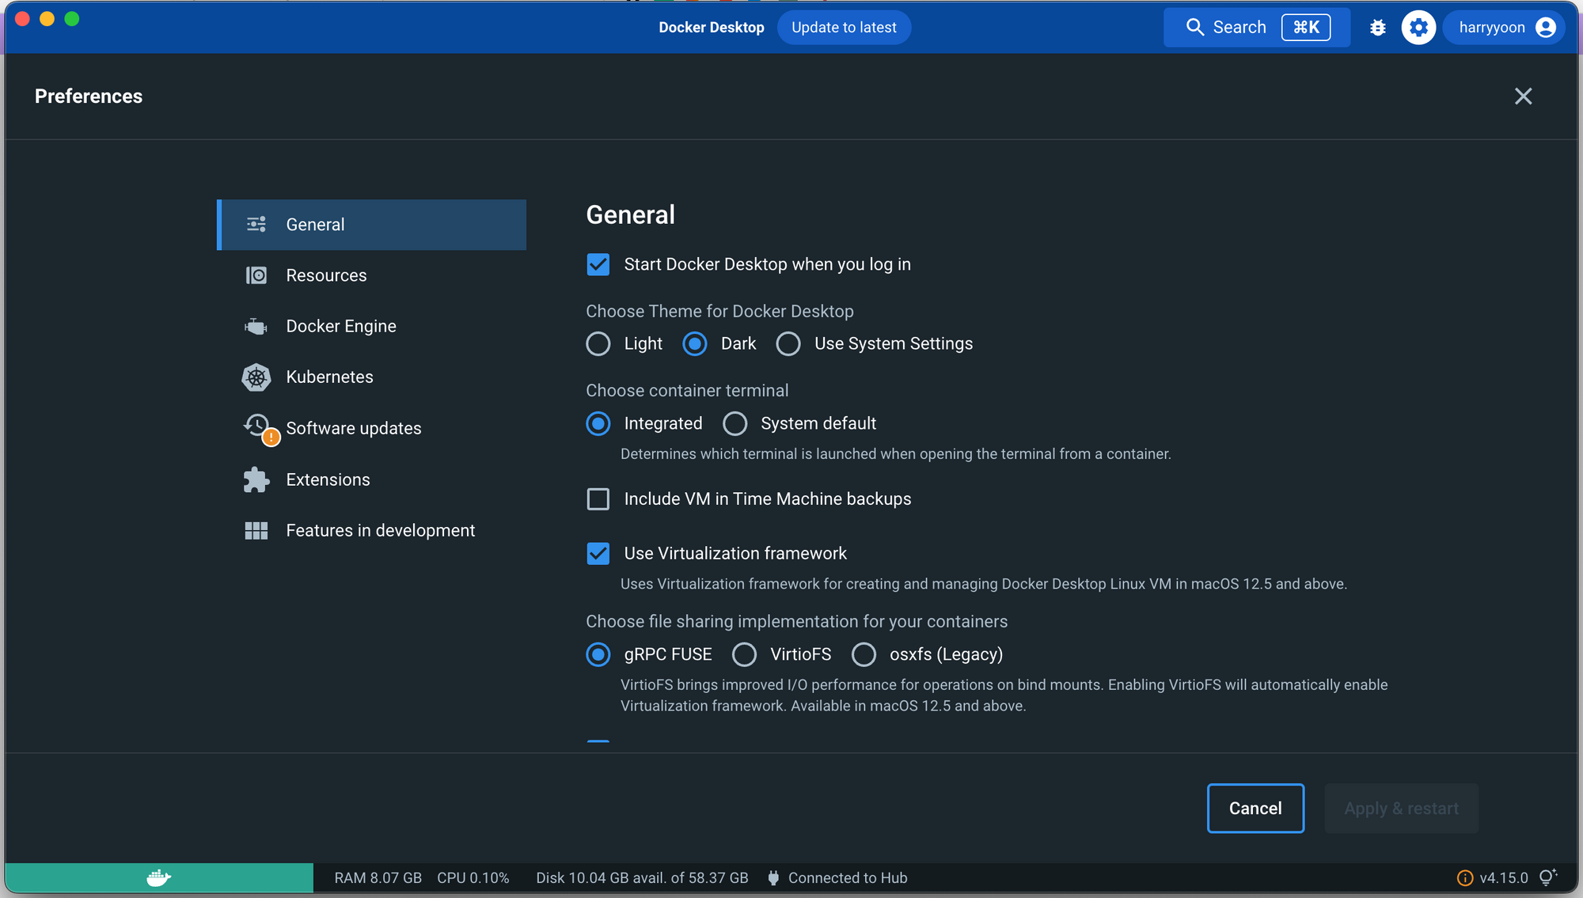Viewport: 1583px width, 898px height.
Task: Open the Resources preferences section
Action: point(326,275)
